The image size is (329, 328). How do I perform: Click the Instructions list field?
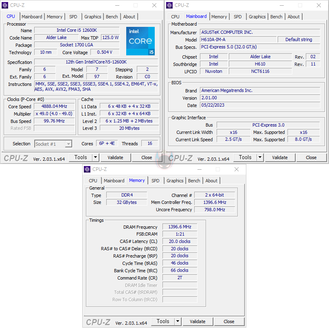(96, 87)
